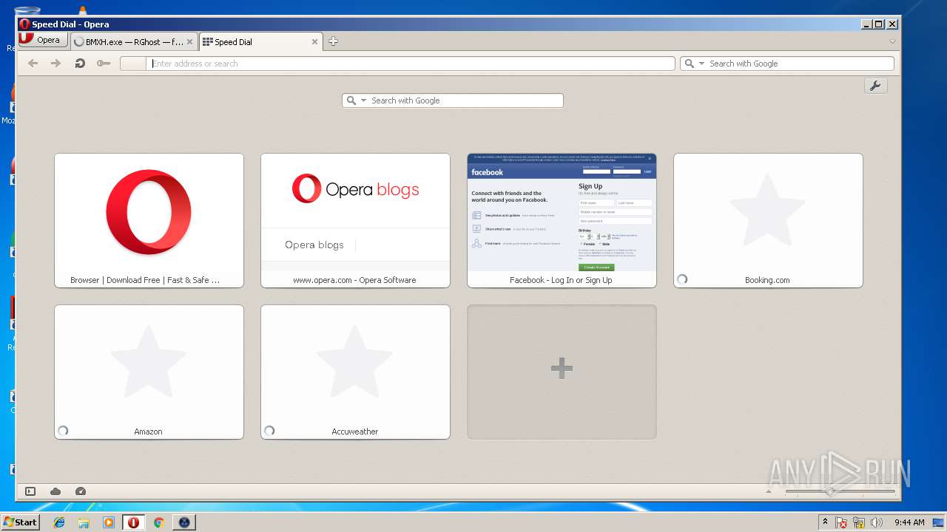Open the Opera blogs speed dial
The image size is (947, 532).
tap(355, 220)
